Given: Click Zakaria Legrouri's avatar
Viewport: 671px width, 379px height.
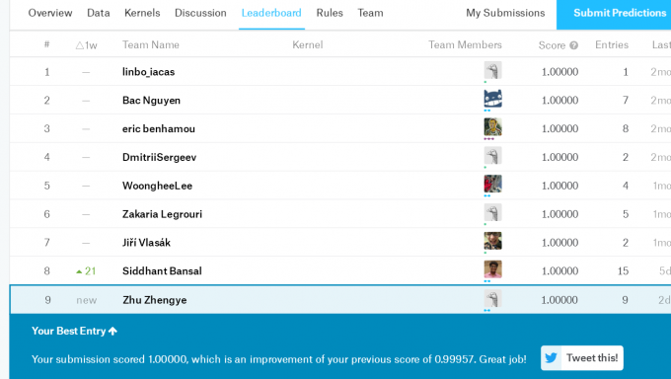Looking at the screenshot, I should [x=492, y=213].
